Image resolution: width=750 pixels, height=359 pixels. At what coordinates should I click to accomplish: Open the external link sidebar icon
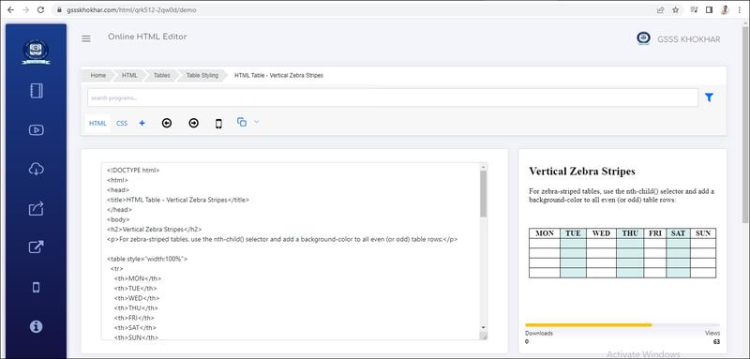37,247
